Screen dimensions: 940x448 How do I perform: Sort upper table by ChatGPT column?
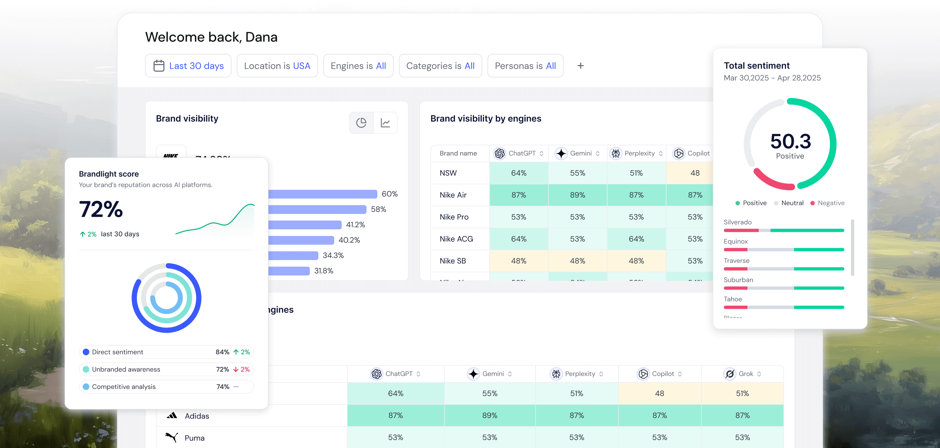point(541,153)
